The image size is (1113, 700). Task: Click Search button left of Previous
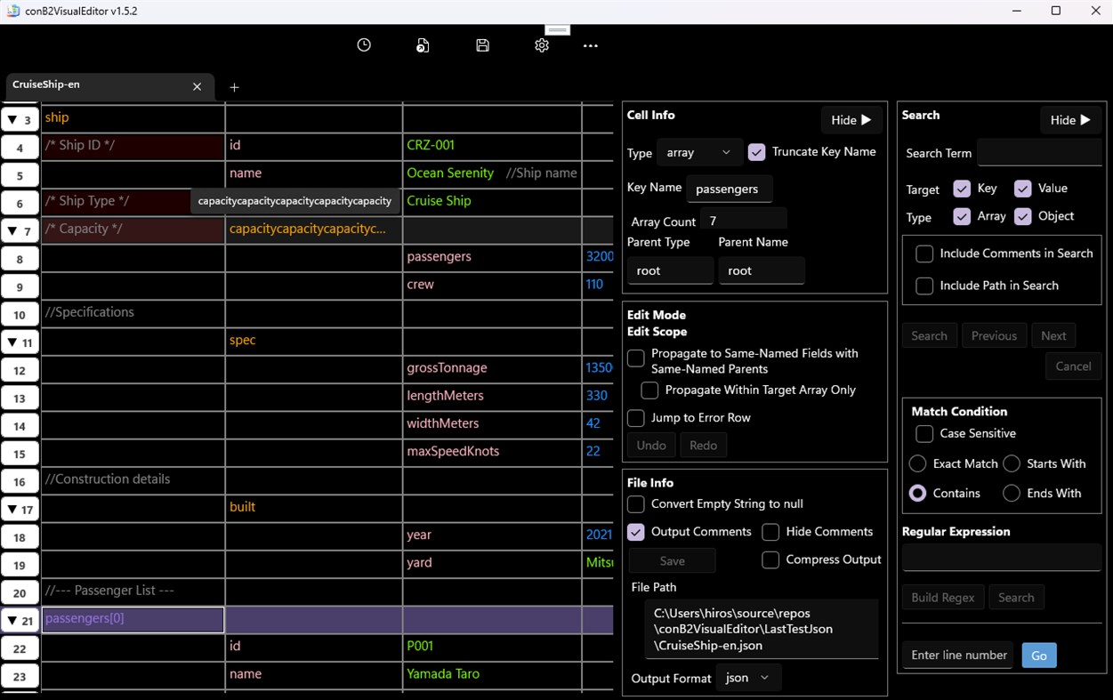click(x=929, y=336)
